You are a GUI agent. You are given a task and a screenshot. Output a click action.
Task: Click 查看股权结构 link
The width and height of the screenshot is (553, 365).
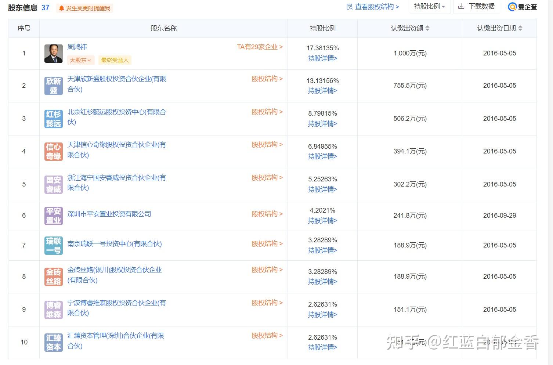tap(377, 7)
